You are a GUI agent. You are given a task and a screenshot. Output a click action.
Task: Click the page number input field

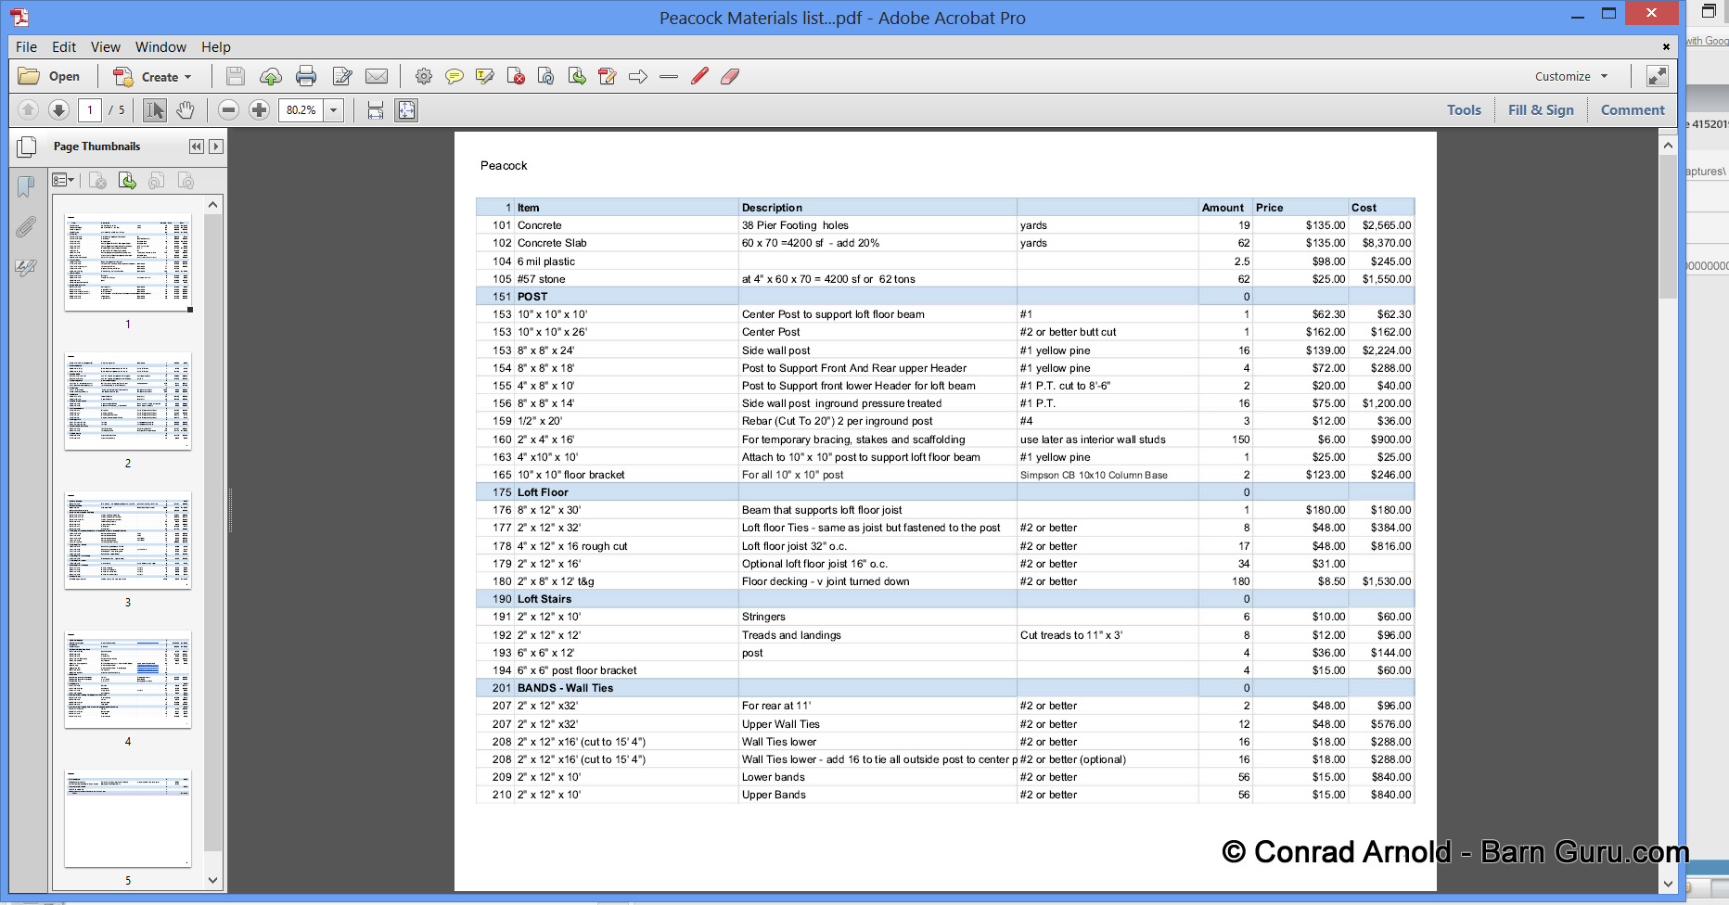point(90,110)
